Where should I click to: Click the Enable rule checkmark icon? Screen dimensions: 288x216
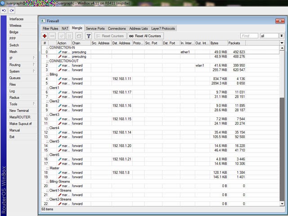coord(62,36)
